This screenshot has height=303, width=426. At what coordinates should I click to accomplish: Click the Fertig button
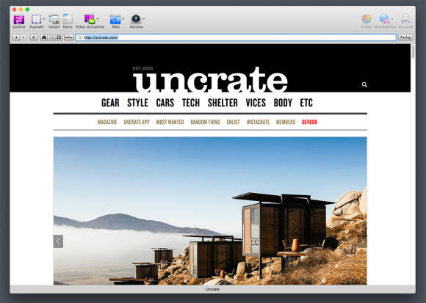pos(405,37)
